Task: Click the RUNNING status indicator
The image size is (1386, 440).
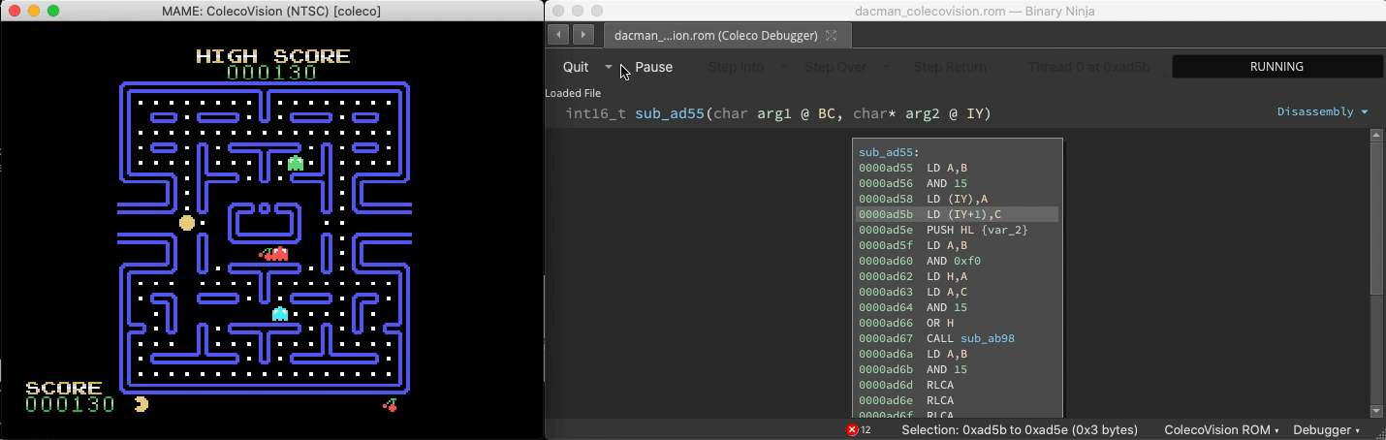Action: (1276, 67)
